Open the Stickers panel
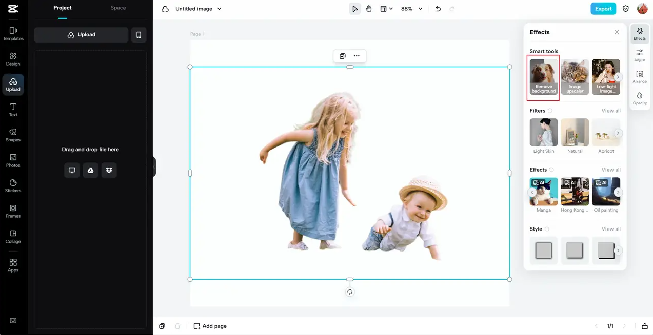The height and width of the screenshot is (335, 653). click(x=13, y=185)
